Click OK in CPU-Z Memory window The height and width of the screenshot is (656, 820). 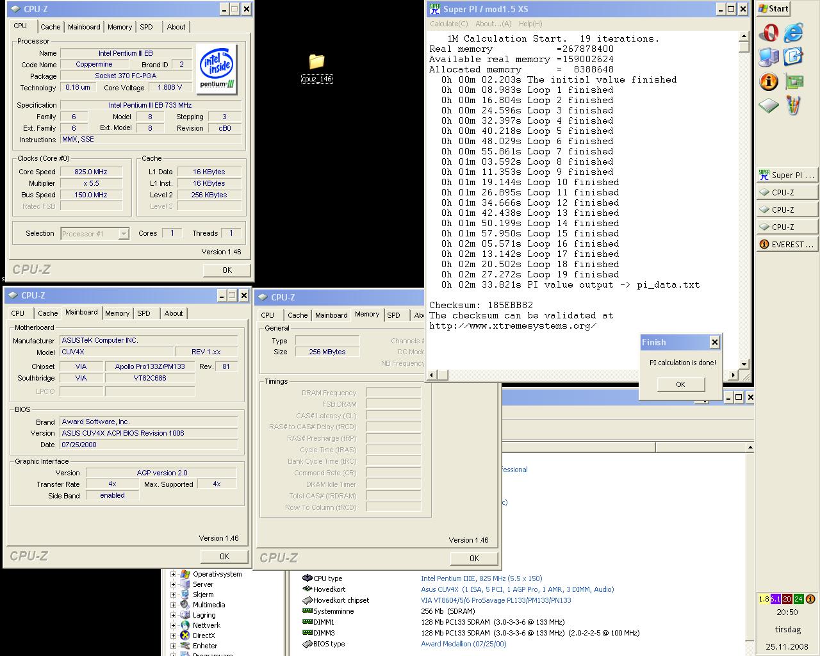(x=474, y=558)
